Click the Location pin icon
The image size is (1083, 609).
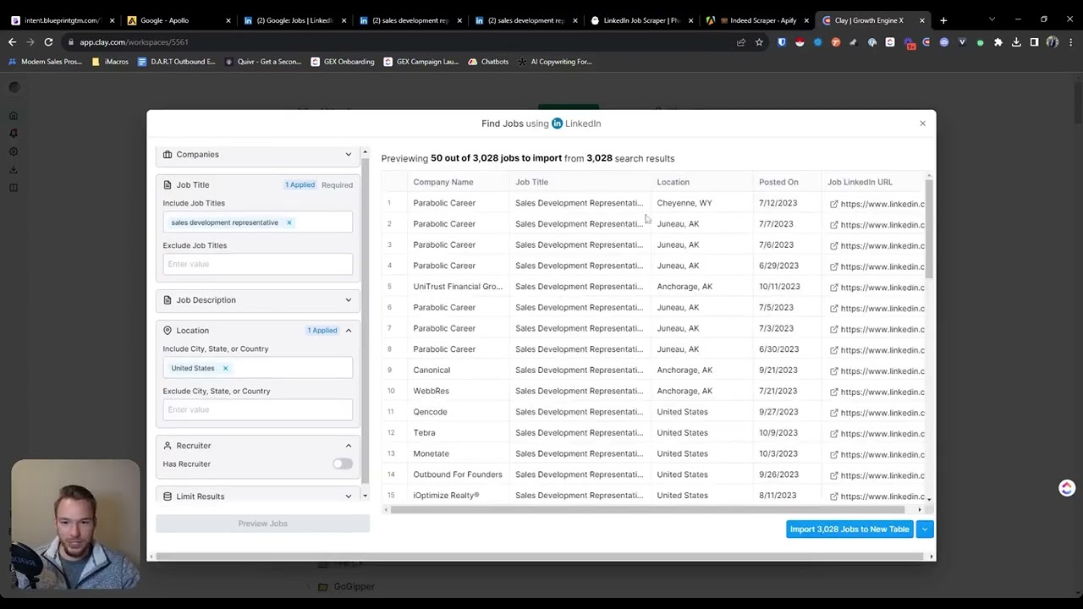coord(168,331)
